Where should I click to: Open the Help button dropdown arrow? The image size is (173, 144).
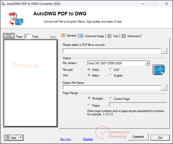tap(21, 138)
